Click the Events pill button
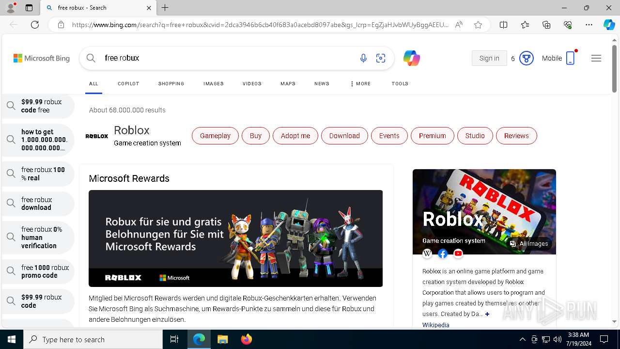620x349 pixels. 389,136
